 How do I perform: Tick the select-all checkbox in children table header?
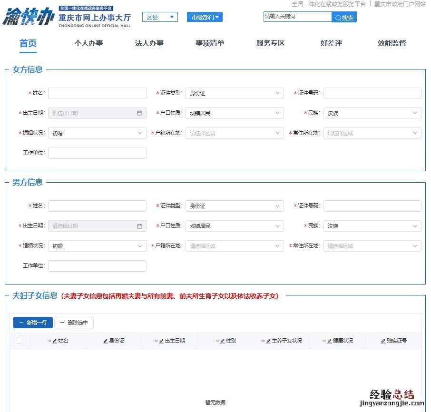pyautogui.click(x=20, y=341)
